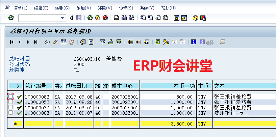Tick checkbox for document 100000086
The image size is (276, 137).
tap(11, 97)
